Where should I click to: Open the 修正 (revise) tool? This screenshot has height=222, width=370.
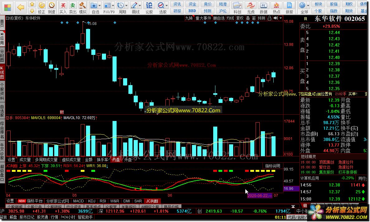coord(41,7)
